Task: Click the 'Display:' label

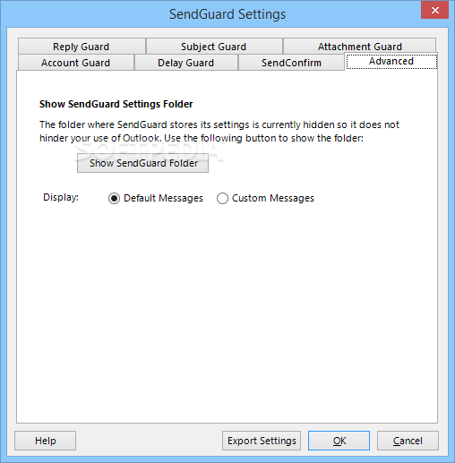Action: tap(61, 197)
